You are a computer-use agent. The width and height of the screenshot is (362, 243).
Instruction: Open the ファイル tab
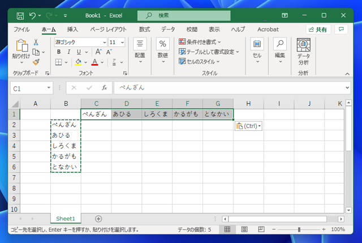[x=21, y=29]
